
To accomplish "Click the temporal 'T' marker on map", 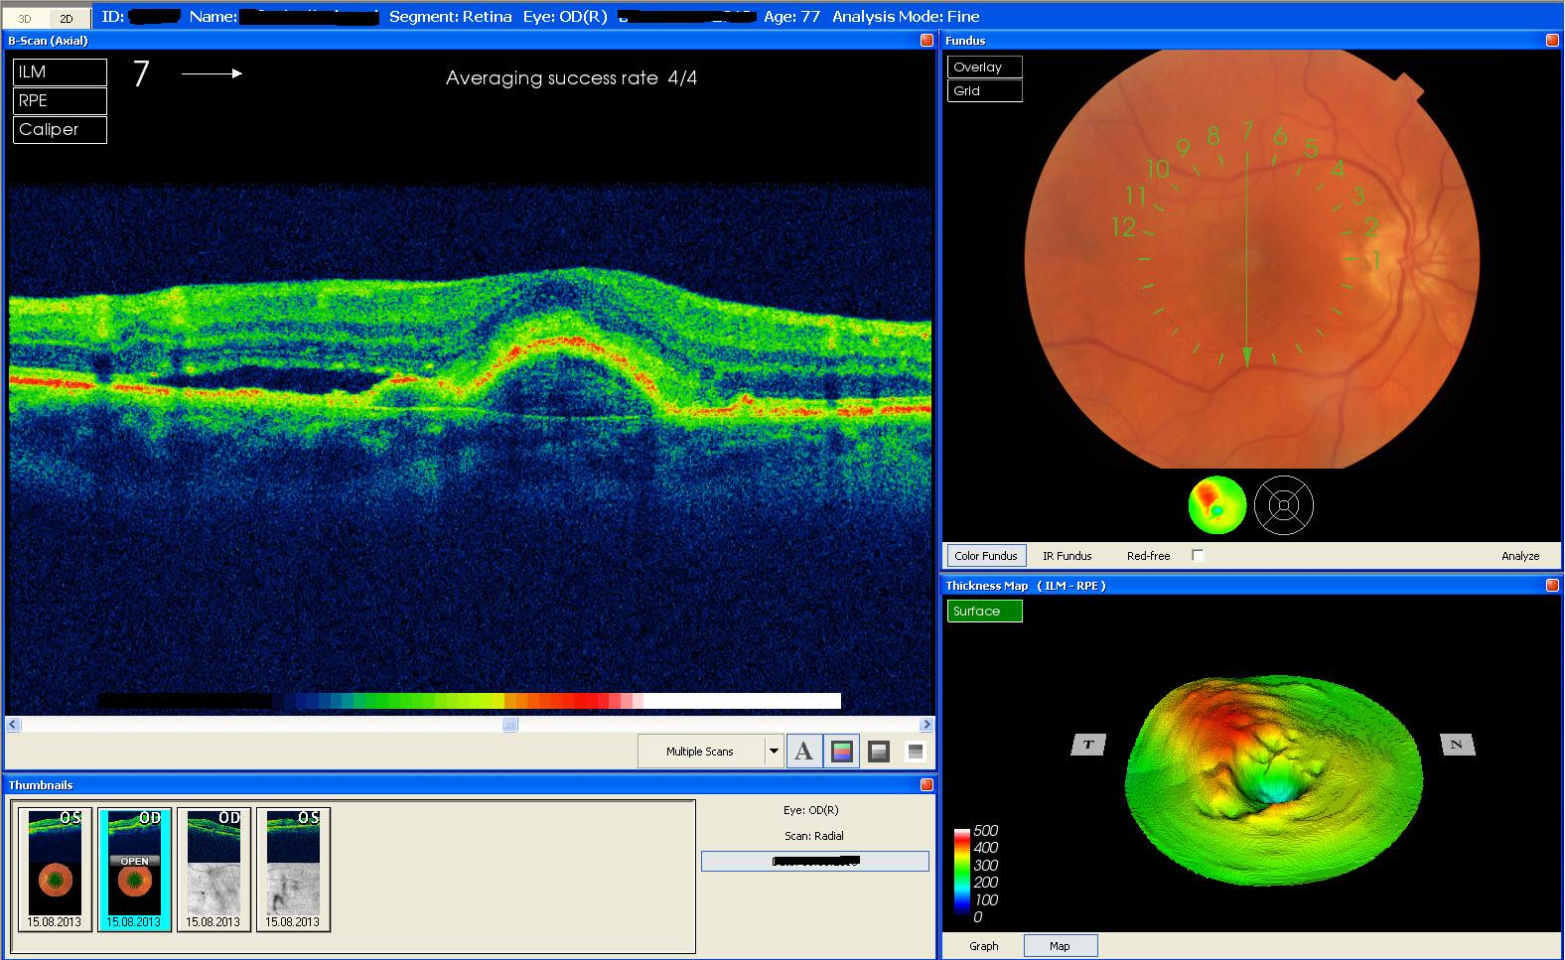I will coord(1089,745).
